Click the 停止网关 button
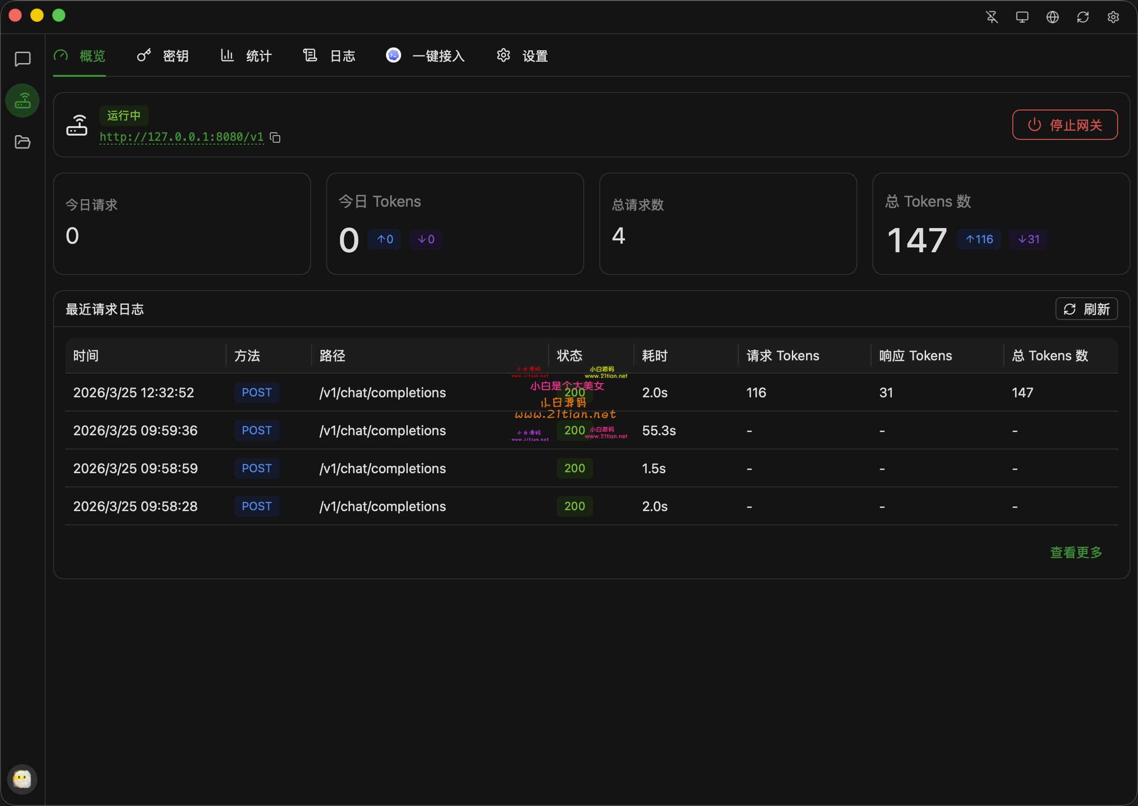This screenshot has width=1138, height=806. coord(1065,125)
